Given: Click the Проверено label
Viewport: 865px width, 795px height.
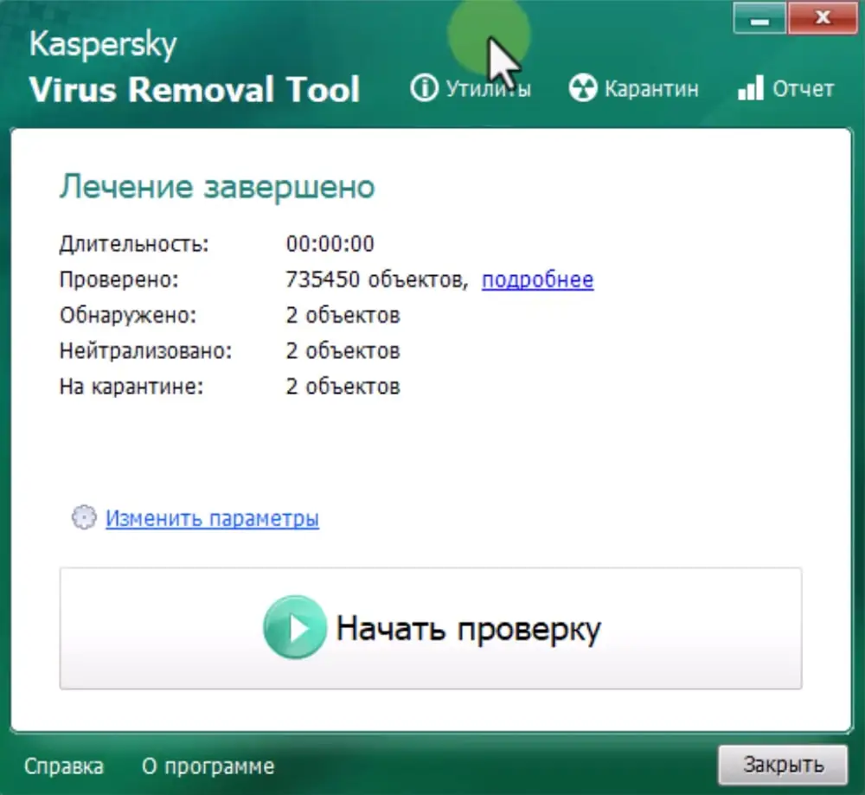Looking at the screenshot, I should (x=119, y=279).
